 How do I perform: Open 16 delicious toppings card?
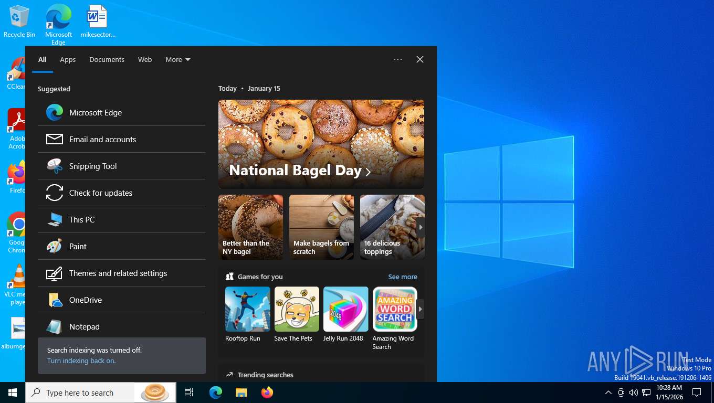point(392,227)
